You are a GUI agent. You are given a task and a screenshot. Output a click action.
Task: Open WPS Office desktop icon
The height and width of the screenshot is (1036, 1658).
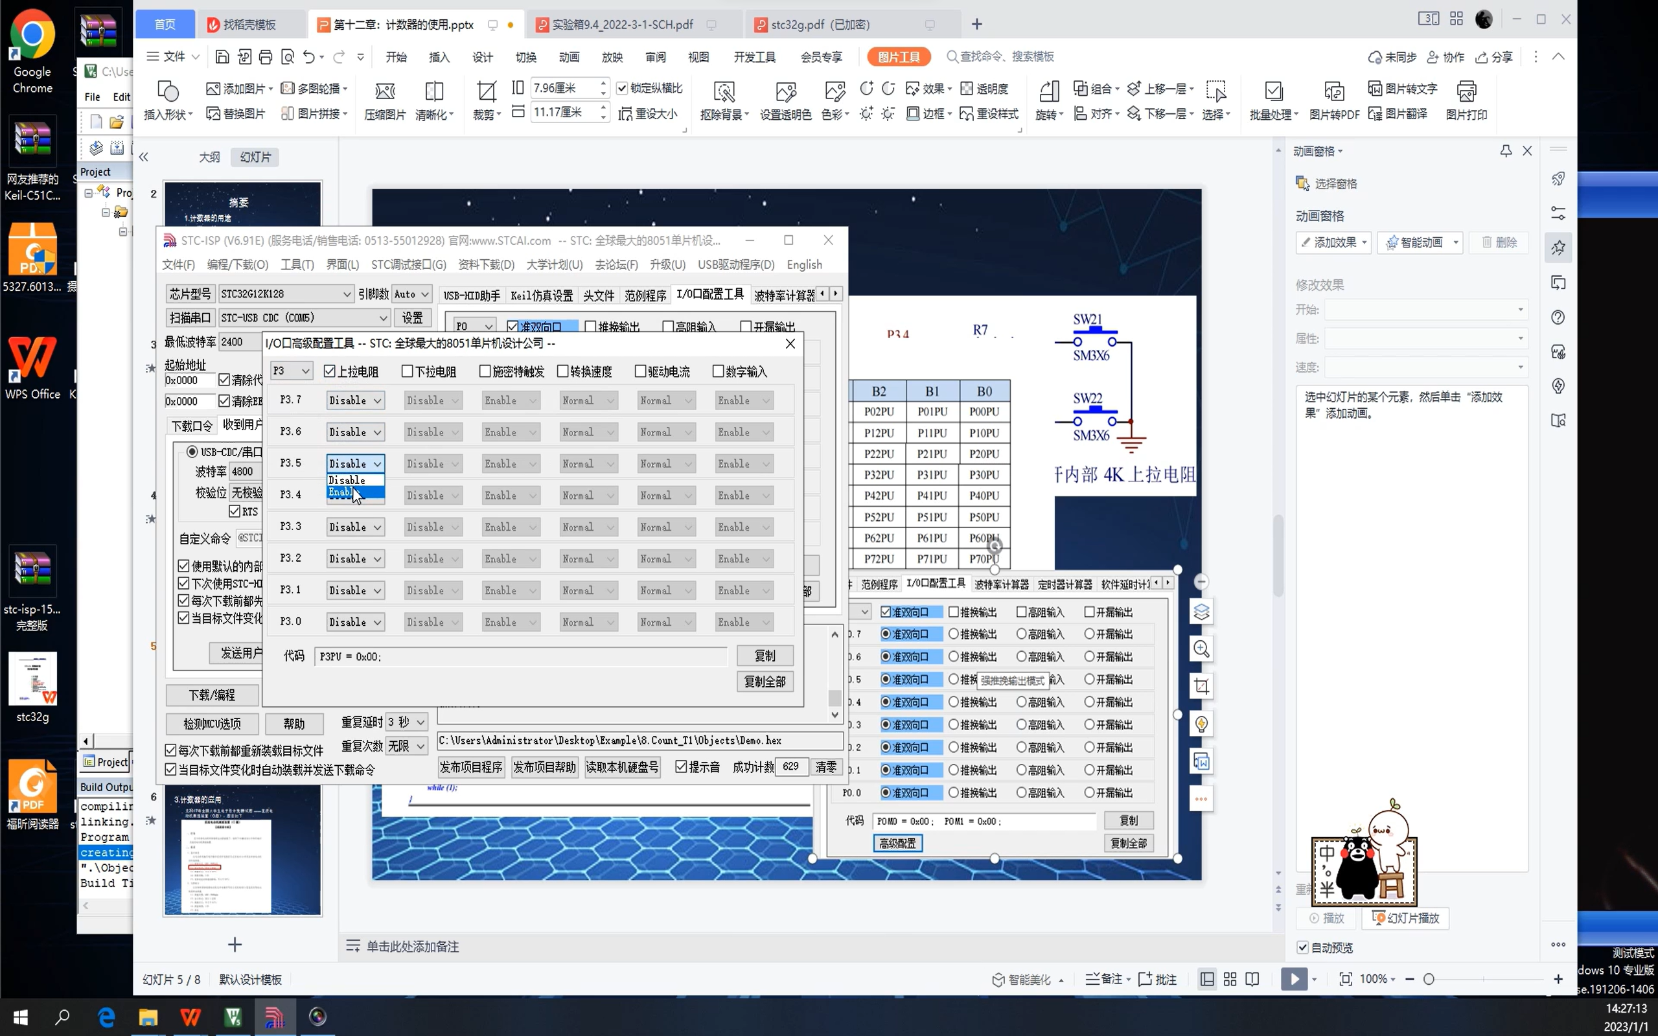pos(32,368)
